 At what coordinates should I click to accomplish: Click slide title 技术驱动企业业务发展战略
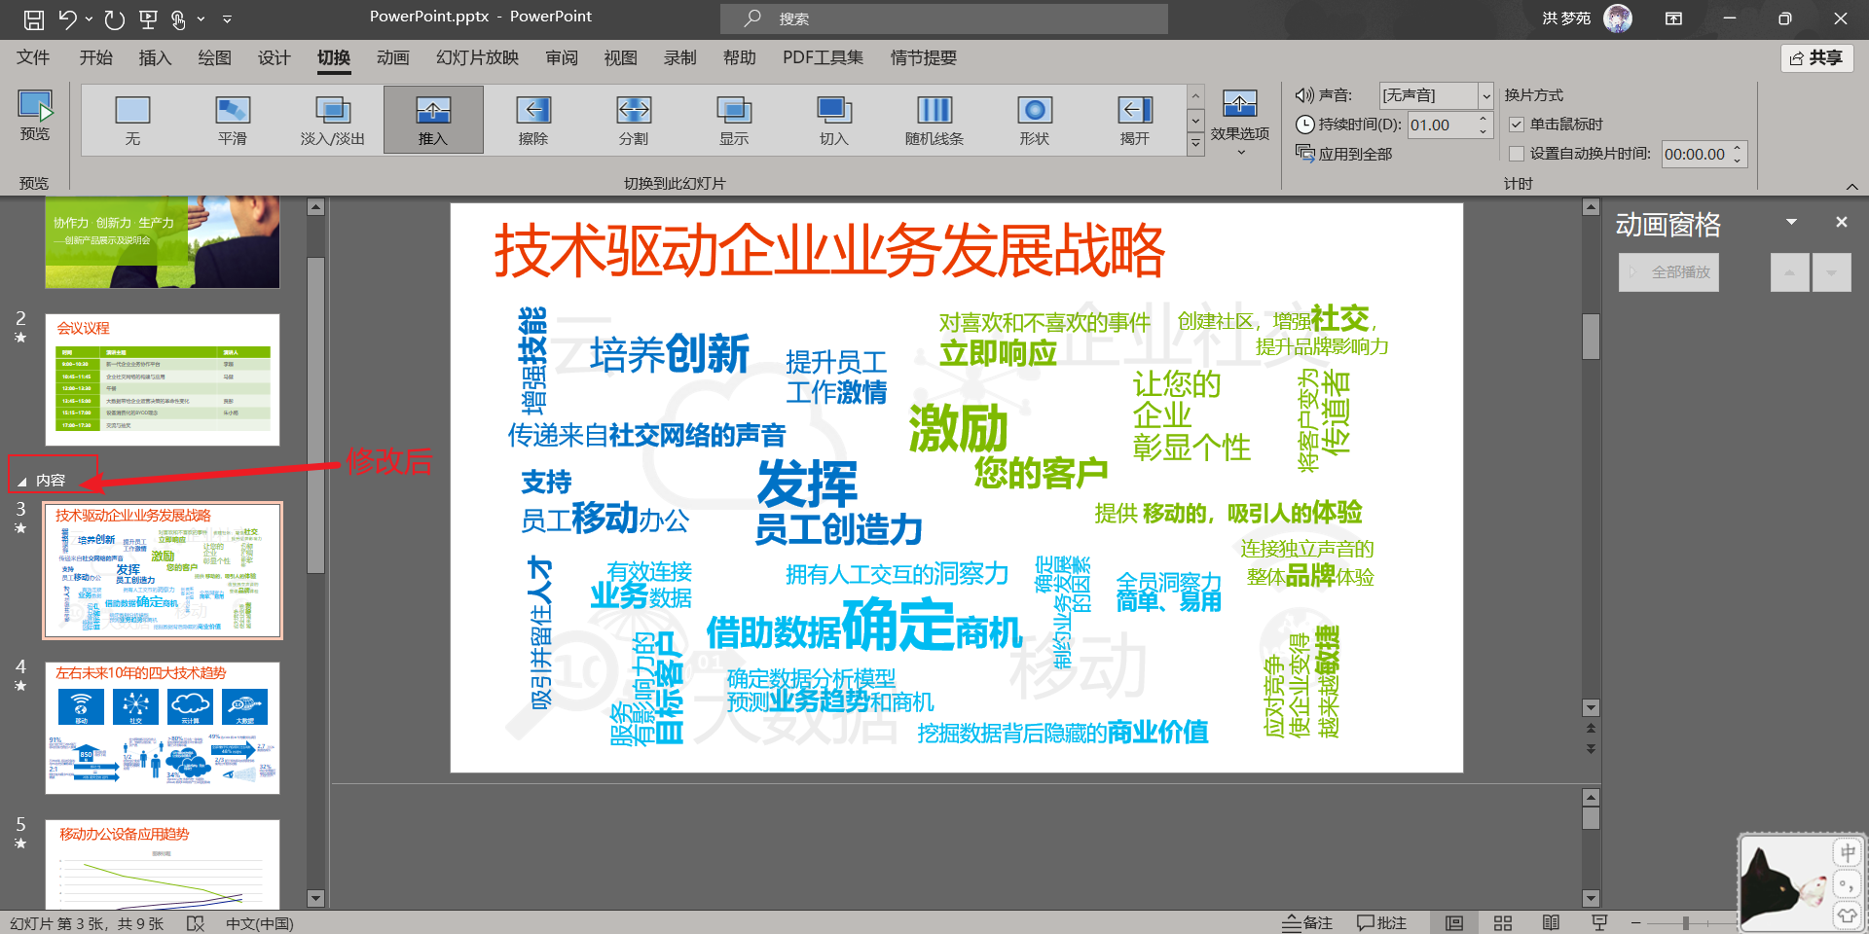[829, 251]
